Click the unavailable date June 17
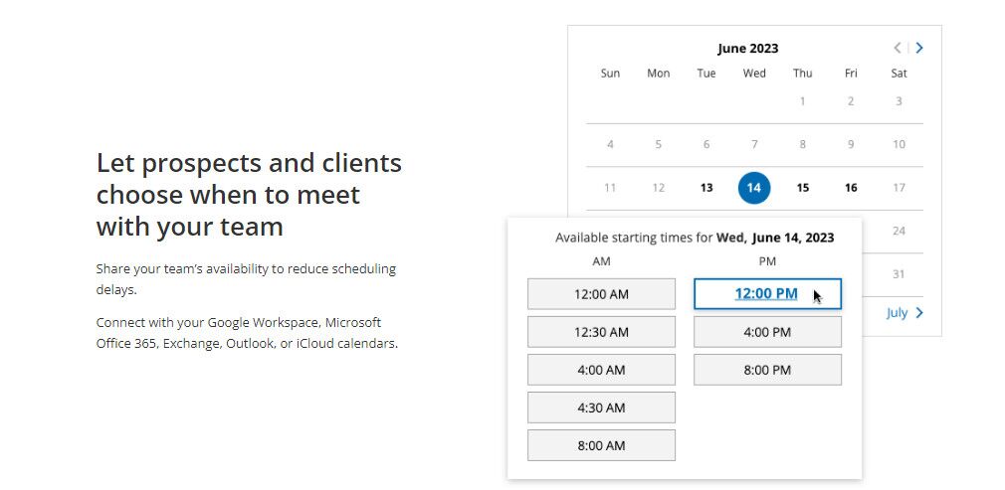This screenshot has height=490, width=1005. 899,188
